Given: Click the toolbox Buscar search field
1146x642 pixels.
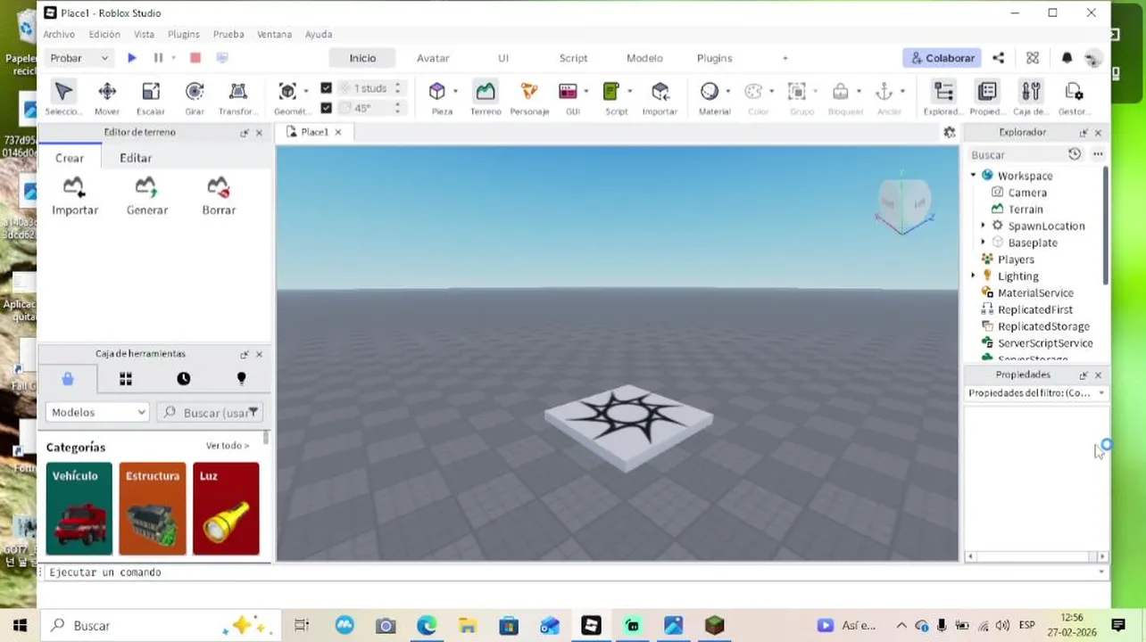Looking at the screenshot, I should pos(210,412).
